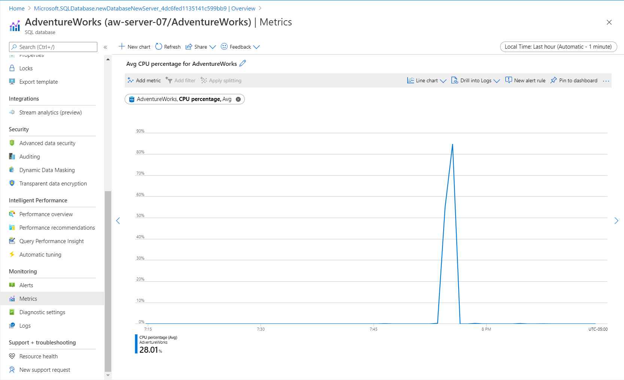Click the Refresh icon in toolbar
The image size is (624, 380).
pyautogui.click(x=159, y=46)
